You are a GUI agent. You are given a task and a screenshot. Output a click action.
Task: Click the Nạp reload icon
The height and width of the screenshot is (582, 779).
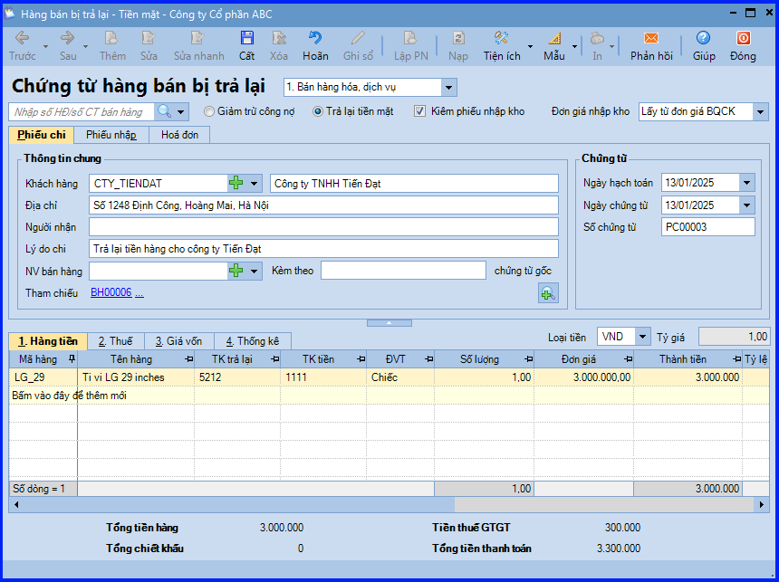pos(458,45)
